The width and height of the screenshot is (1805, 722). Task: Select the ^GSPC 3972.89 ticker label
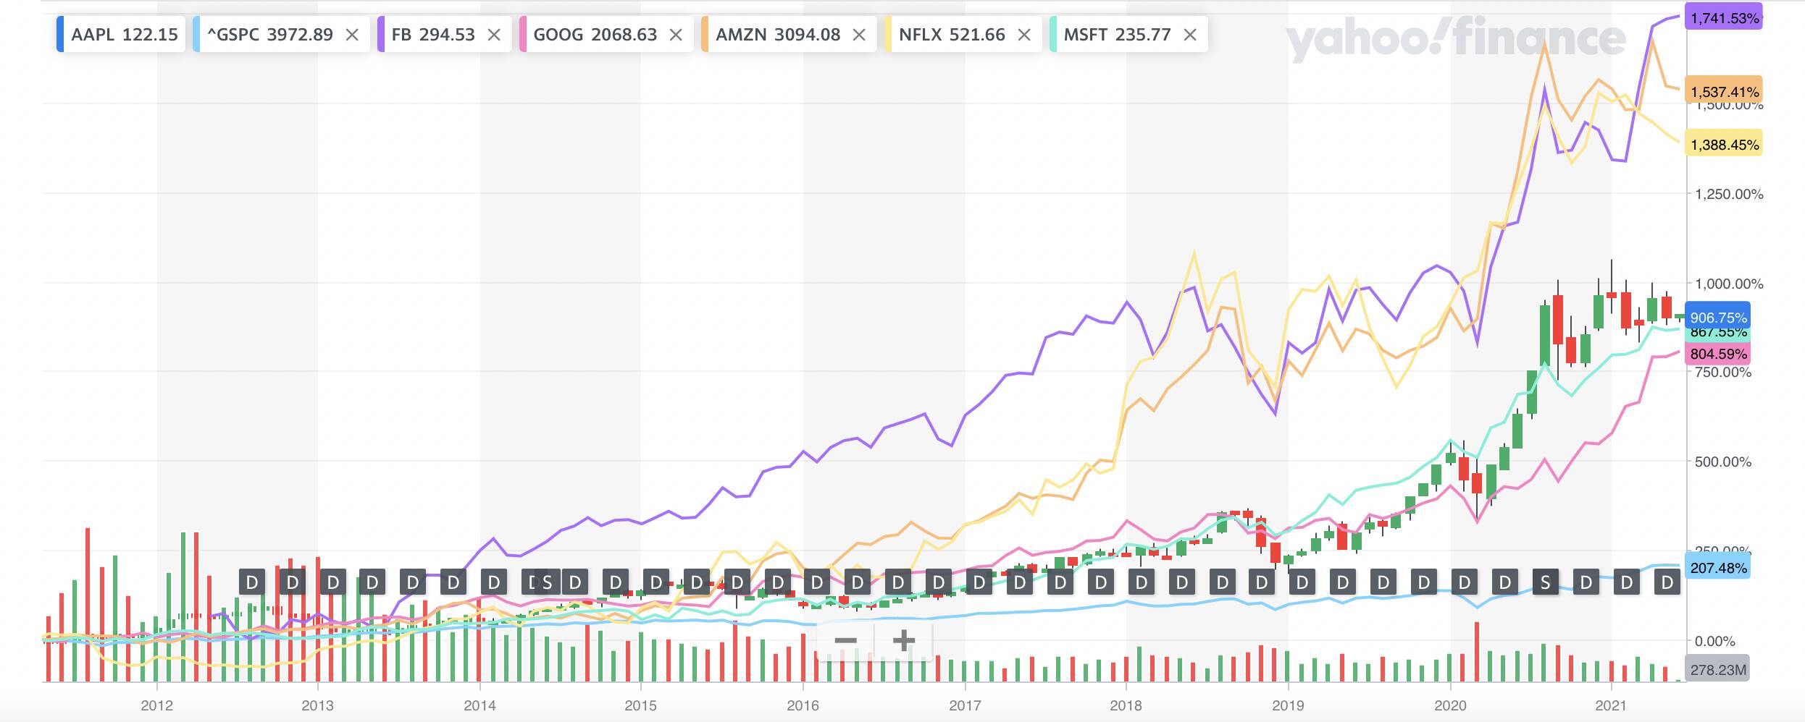pyautogui.click(x=270, y=35)
